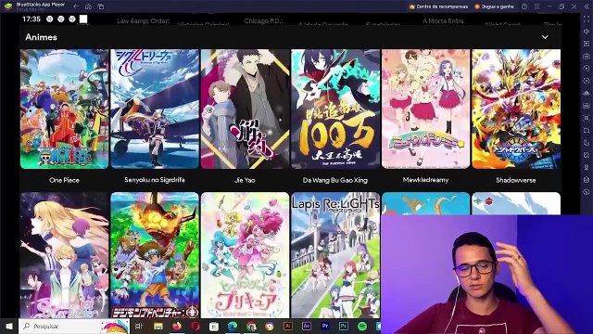Open the Mewkledreamy poster

point(426,109)
